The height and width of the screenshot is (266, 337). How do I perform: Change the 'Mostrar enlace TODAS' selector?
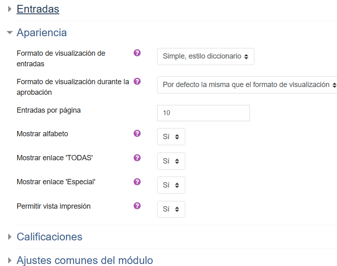click(x=171, y=161)
